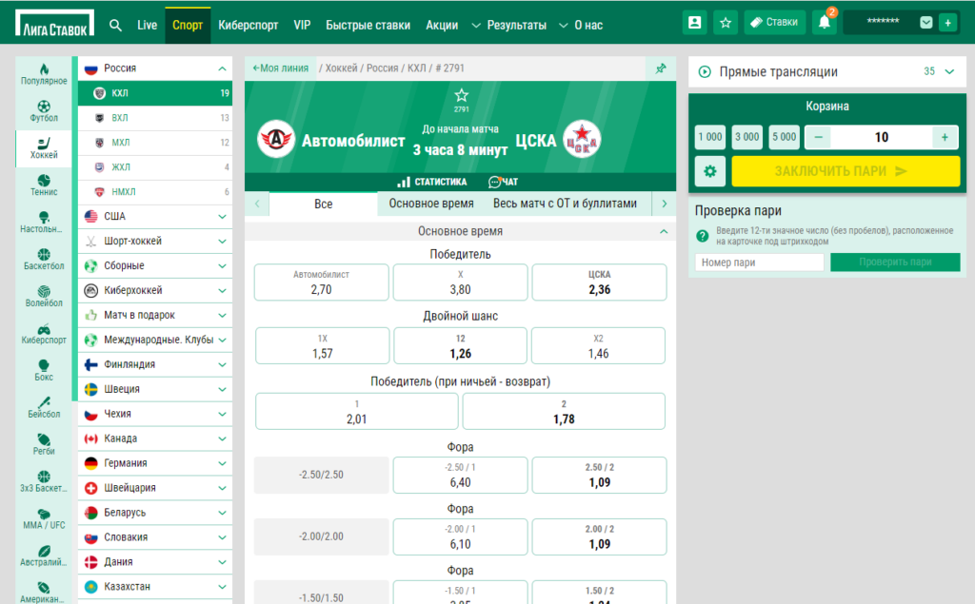The width and height of the screenshot is (975, 604).
Task: Open Быстрые ставки menu
Action: [368, 25]
